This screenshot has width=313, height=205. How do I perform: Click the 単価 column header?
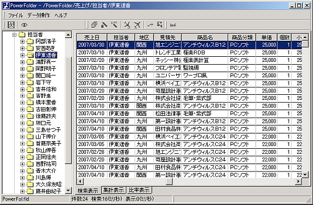[x=266, y=37]
